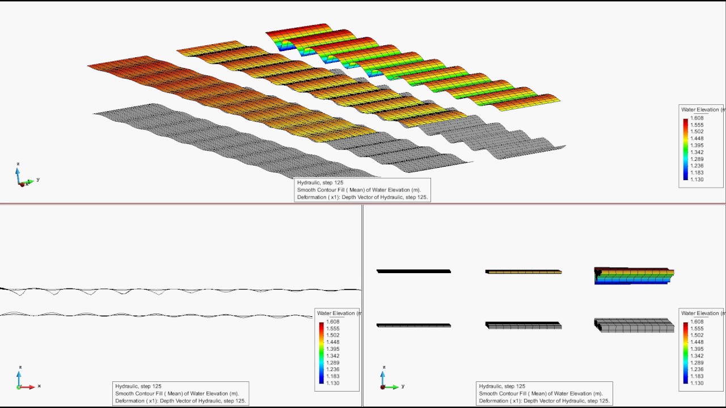Click 'Water Elevation' legend title in z-y view
The width and height of the screenshot is (726, 408).
click(702, 313)
